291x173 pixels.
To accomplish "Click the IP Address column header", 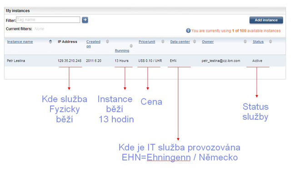I will (x=67, y=41).
